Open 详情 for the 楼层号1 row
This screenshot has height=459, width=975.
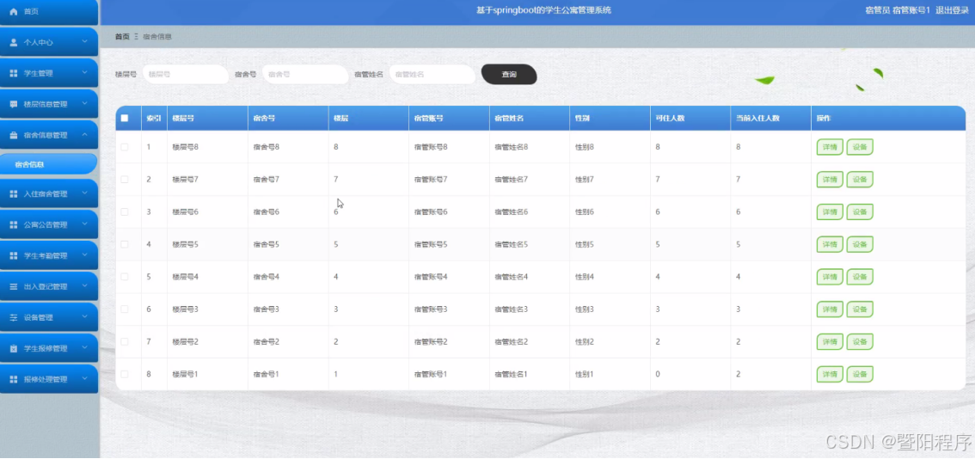(830, 374)
